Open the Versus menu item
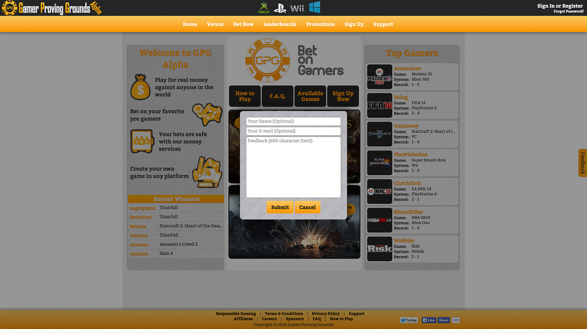Image resolution: width=587 pixels, height=329 pixels. coord(215,24)
